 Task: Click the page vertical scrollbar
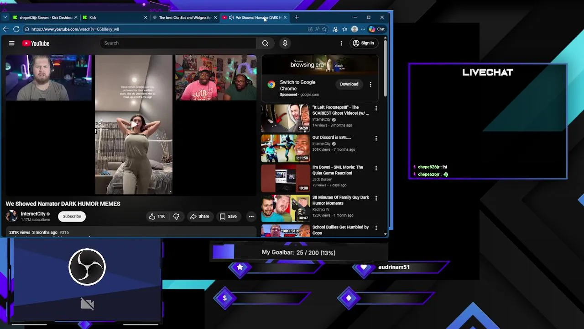tap(386, 69)
